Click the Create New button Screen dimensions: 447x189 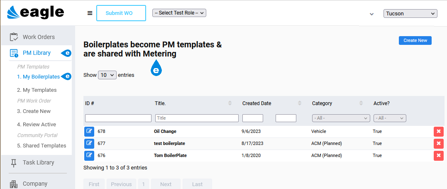[415, 41]
